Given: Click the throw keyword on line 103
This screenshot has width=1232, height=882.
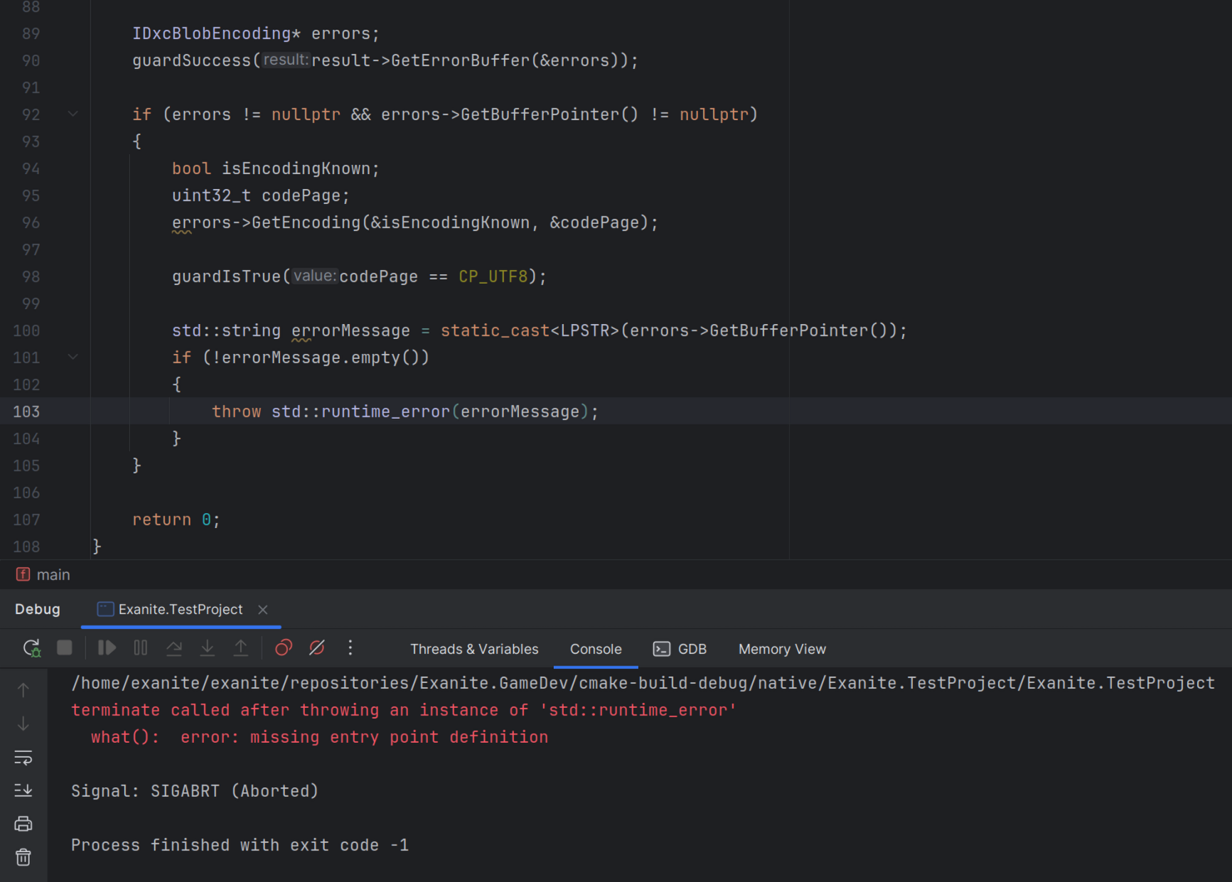Looking at the screenshot, I should click(237, 412).
